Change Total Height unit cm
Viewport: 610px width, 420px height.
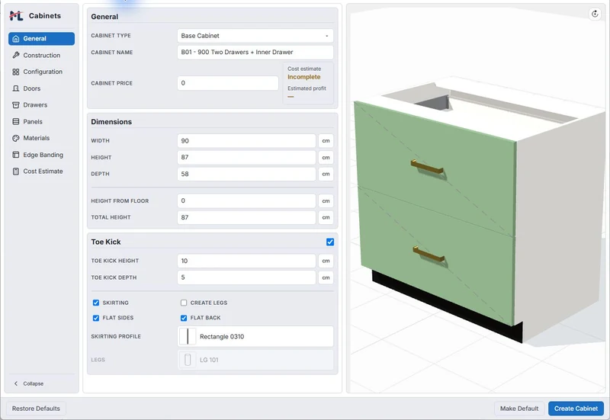[x=326, y=217]
